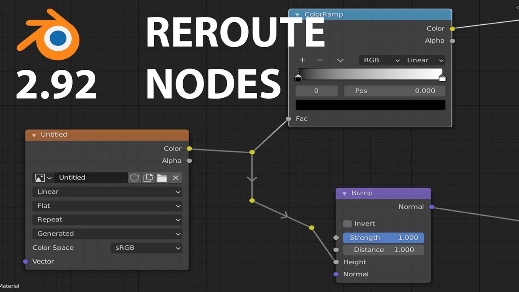Click the Bump Normal input socket
The height and width of the screenshot is (292, 519).
(336, 275)
